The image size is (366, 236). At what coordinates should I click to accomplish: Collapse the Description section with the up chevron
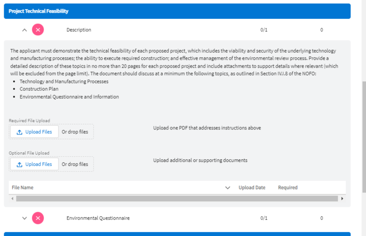tap(24, 30)
